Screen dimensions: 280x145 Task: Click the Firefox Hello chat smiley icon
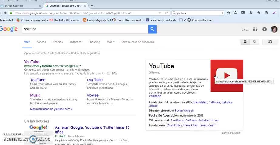[x=266, y=13]
